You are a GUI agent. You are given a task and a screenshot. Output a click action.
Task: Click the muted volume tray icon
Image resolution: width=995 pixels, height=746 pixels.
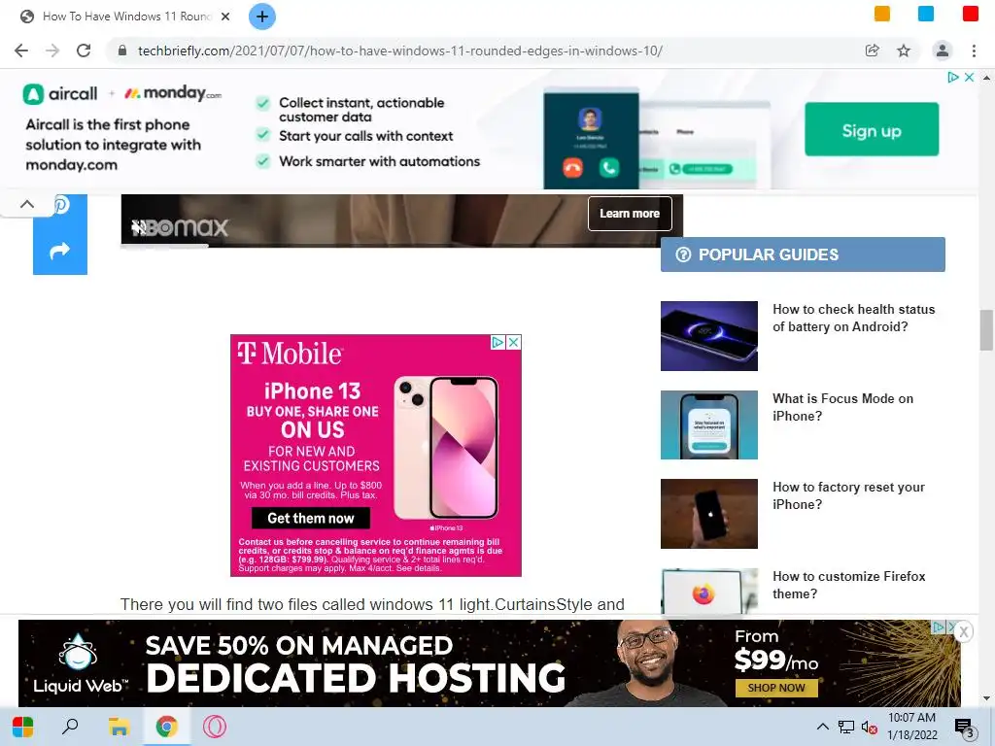(870, 727)
